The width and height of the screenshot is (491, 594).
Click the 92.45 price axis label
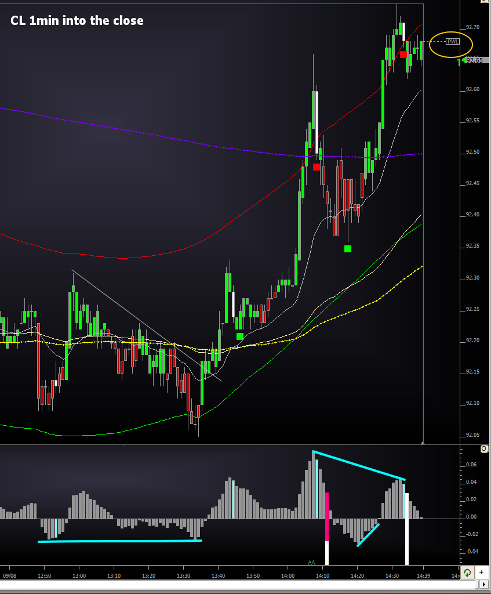473,183
